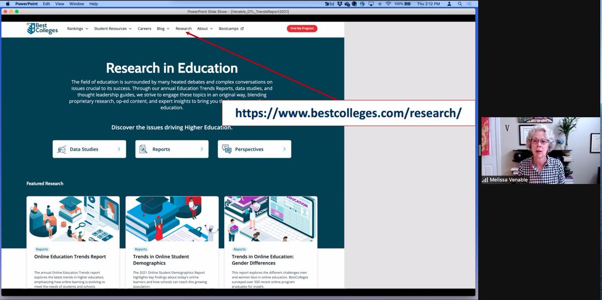Click the bestcolleges.com/research URL text
This screenshot has height=300, width=602.
[x=348, y=113]
